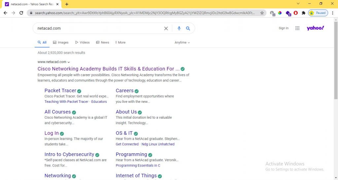This screenshot has height=180, width=338.
Task: Click the dark blue extension icon with badge
Action: (x=288, y=13)
